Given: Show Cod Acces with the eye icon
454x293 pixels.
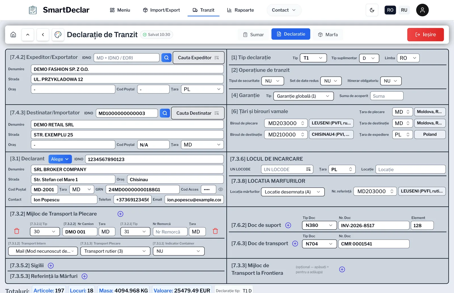Looking at the screenshot, I should click(x=220, y=189).
